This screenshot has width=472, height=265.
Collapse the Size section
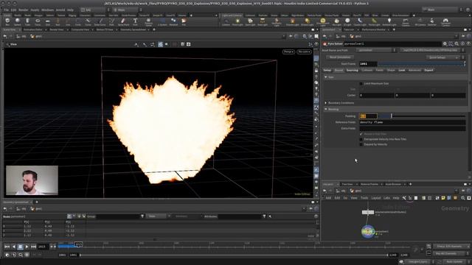pos(326,77)
